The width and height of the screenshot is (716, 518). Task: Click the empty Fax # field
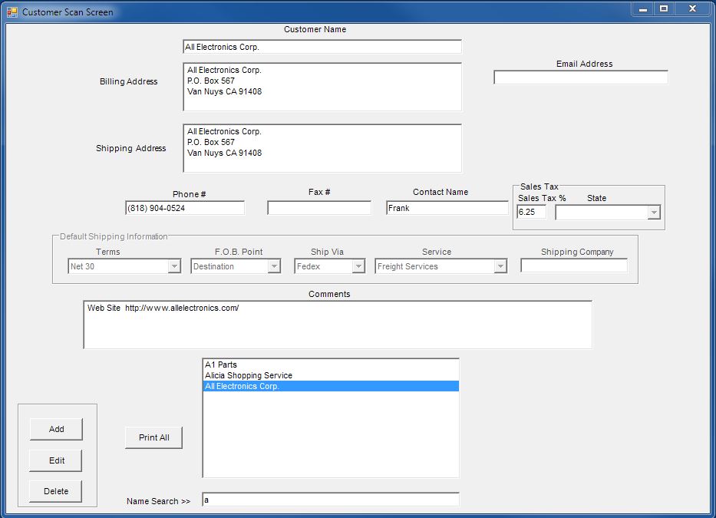319,208
